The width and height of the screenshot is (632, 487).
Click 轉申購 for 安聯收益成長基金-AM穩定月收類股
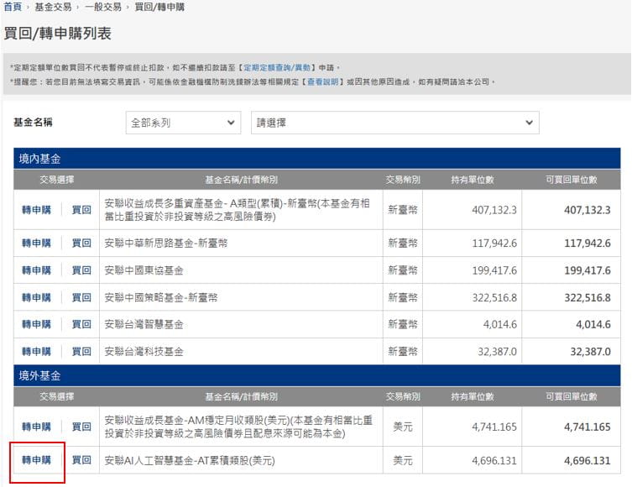coord(36,427)
